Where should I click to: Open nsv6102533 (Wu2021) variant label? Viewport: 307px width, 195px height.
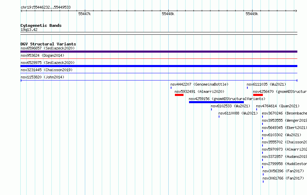pyautogui.click(x=230, y=106)
